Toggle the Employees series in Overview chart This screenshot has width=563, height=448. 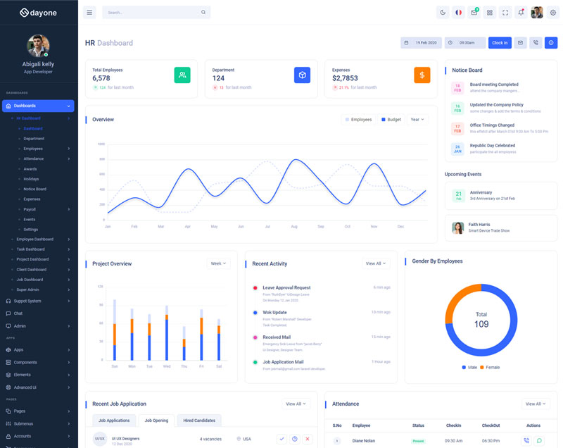click(358, 120)
